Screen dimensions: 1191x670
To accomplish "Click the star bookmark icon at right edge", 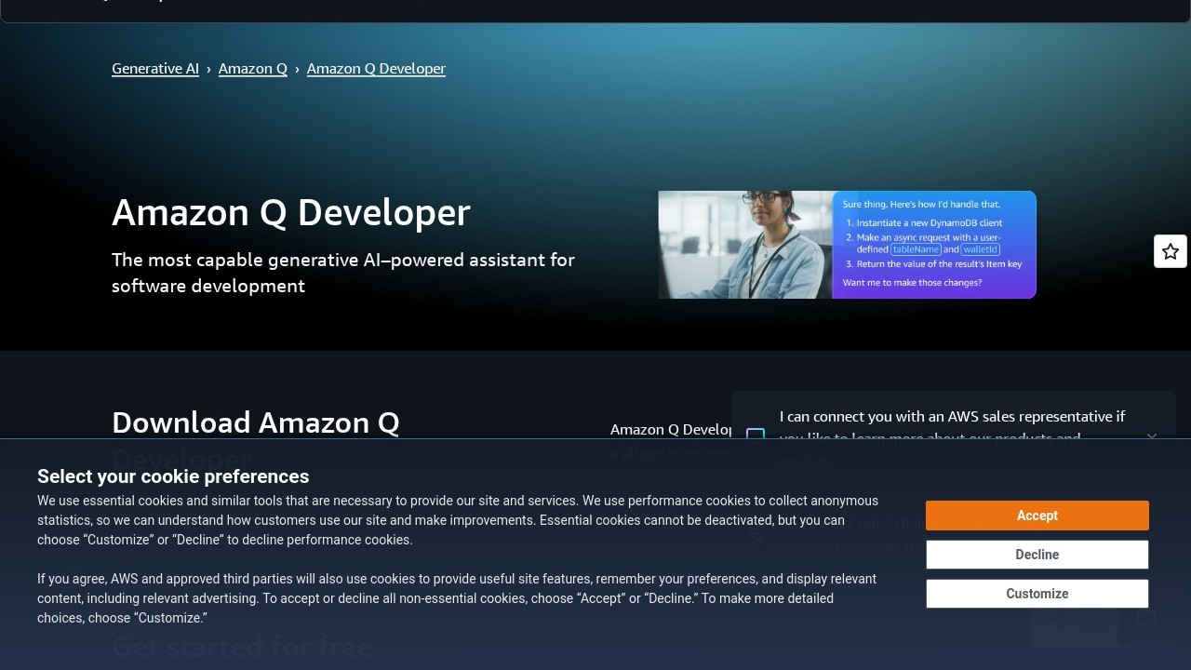I will pyautogui.click(x=1171, y=251).
